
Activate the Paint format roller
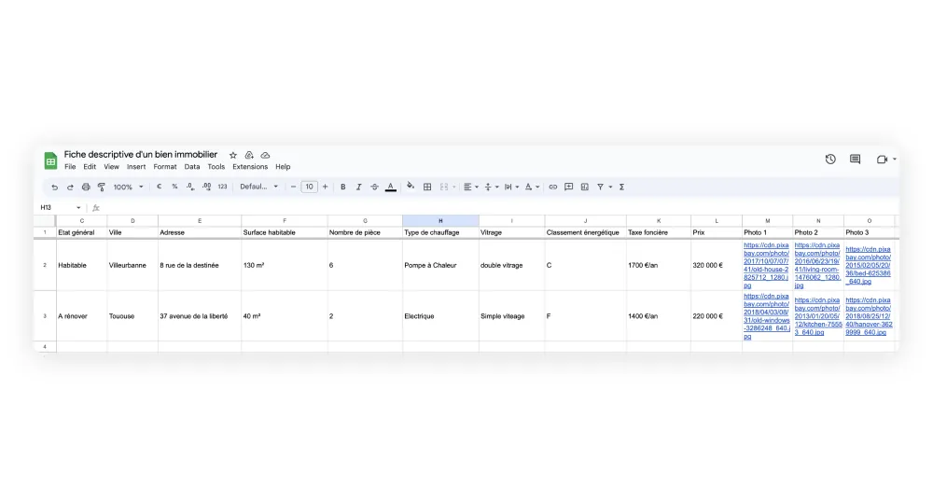(x=101, y=187)
